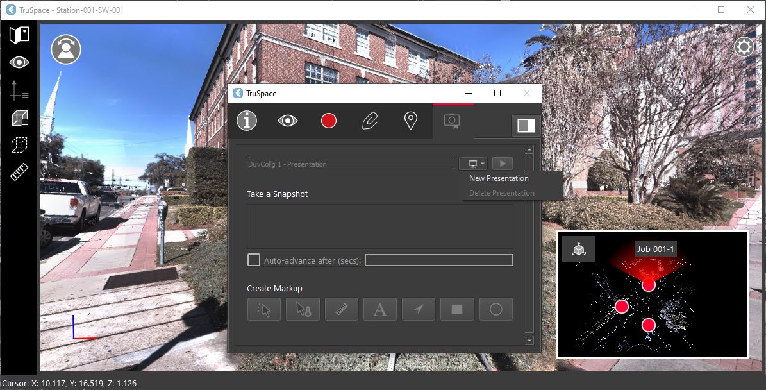Viewport: 766px width, 390px height.
Task: Toggle the split panel view button
Action: [x=526, y=126]
